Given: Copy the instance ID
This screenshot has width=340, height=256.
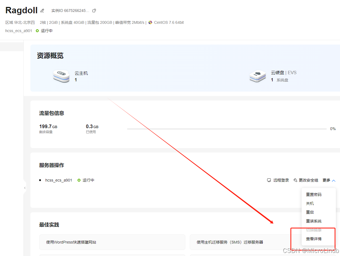Looking at the screenshot, I should pos(94,11).
